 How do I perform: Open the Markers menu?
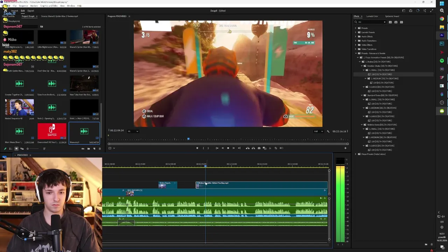point(34,6)
